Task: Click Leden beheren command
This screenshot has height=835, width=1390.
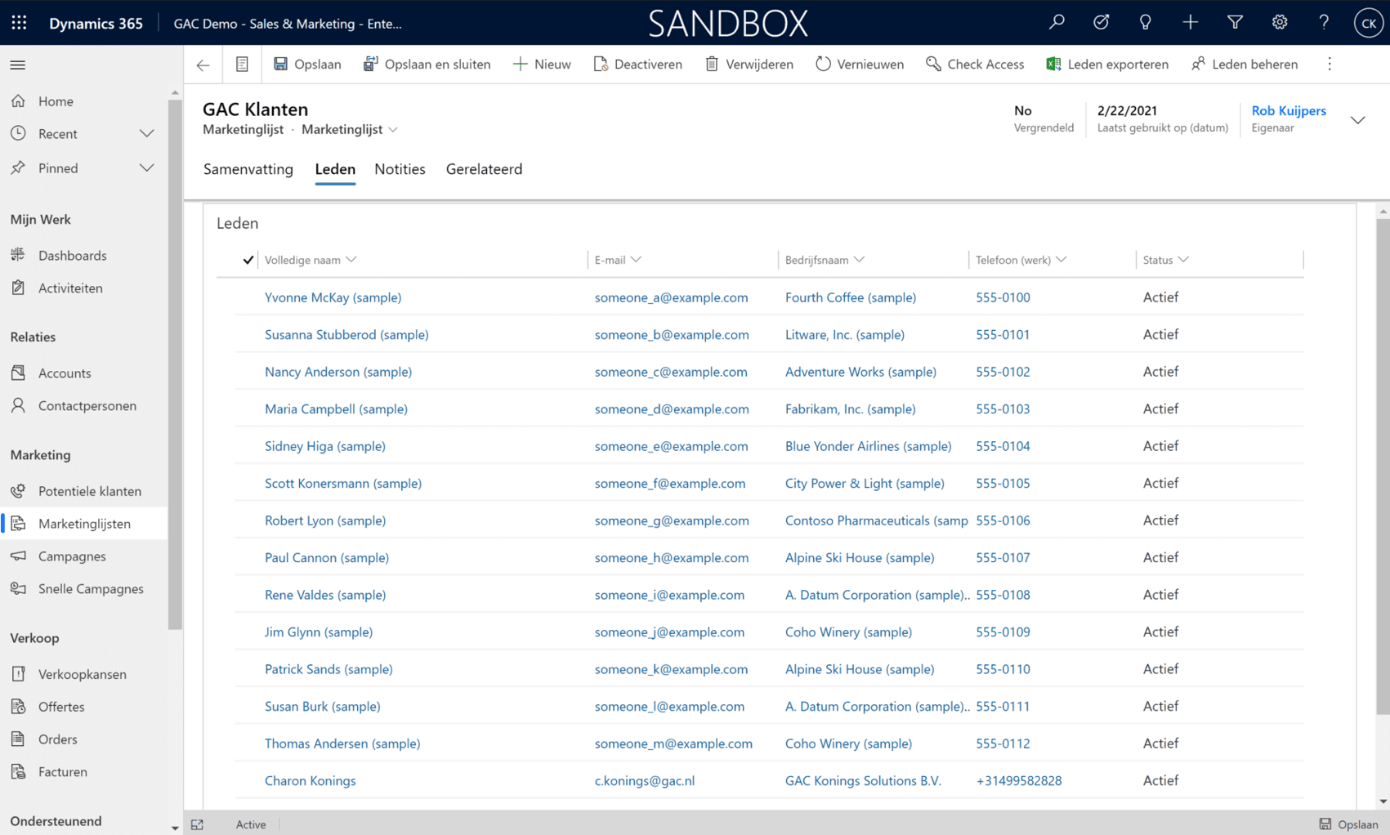Action: [x=1245, y=64]
